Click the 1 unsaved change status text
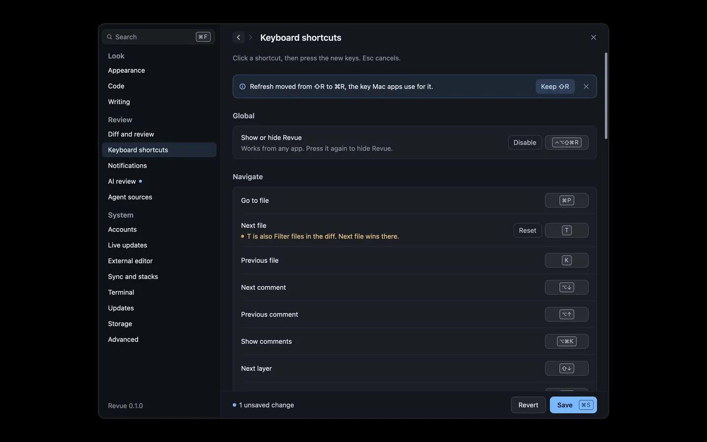 (x=267, y=405)
